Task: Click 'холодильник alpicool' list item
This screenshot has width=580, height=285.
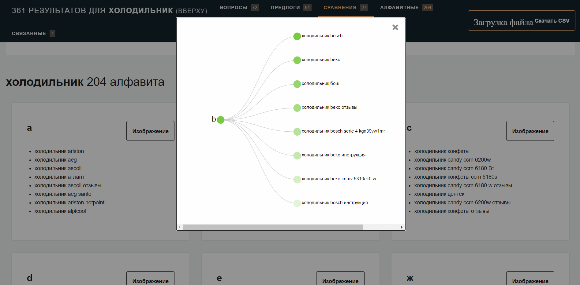Action: coord(60,211)
